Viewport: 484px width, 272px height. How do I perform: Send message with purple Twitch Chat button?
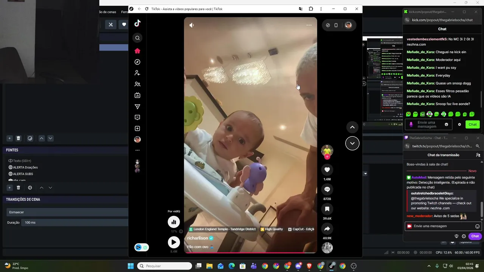475,236
